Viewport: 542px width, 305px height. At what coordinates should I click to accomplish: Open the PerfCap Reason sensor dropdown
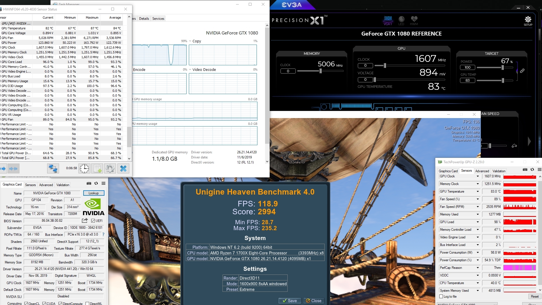(x=478, y=268)
